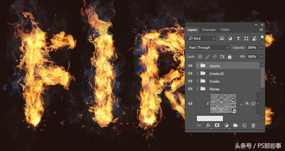The width and height of the screenshot is (285, 151).
Task: Click the Fill label
Action: [242, 57]
